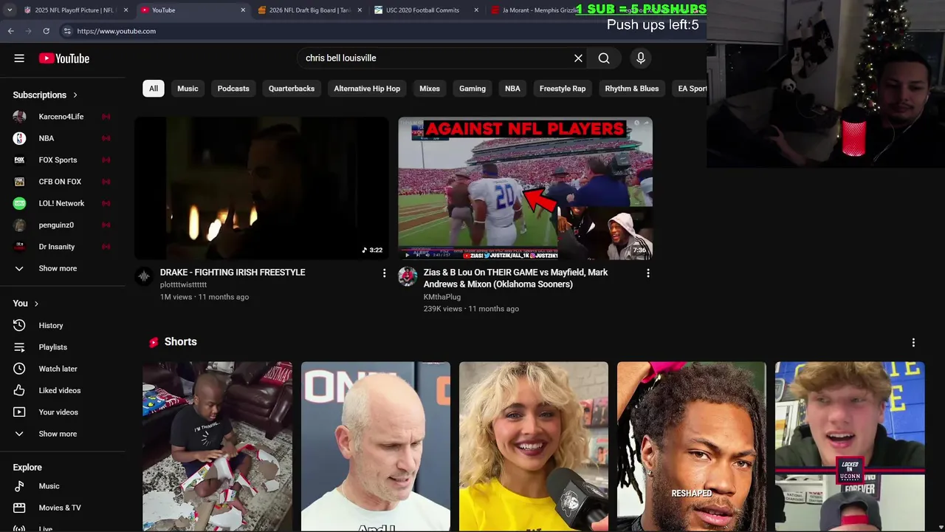
Task: Open AGAINST NFL PLAYERS video thumbnail
Action: tap(526, 188)
